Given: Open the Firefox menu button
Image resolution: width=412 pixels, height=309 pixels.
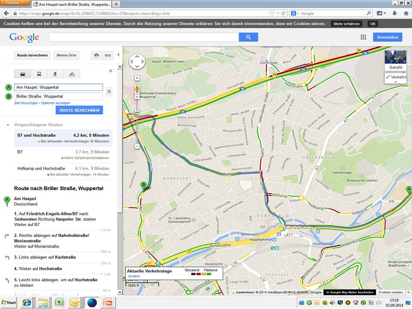Looking at the screenshot, I should pyautogui.click(x=15, y=3).
